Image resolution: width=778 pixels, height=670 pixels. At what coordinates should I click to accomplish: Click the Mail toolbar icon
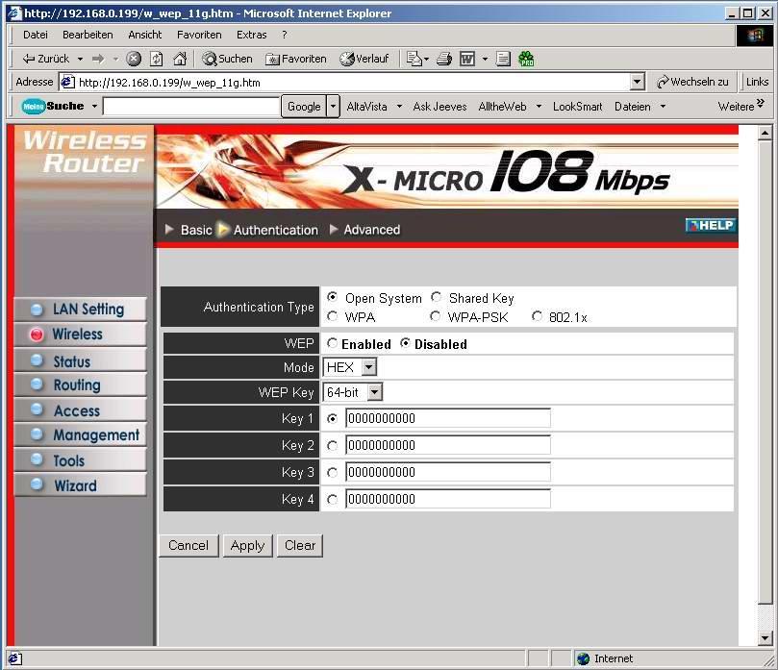pyautogui.click(x=414, y=59)
